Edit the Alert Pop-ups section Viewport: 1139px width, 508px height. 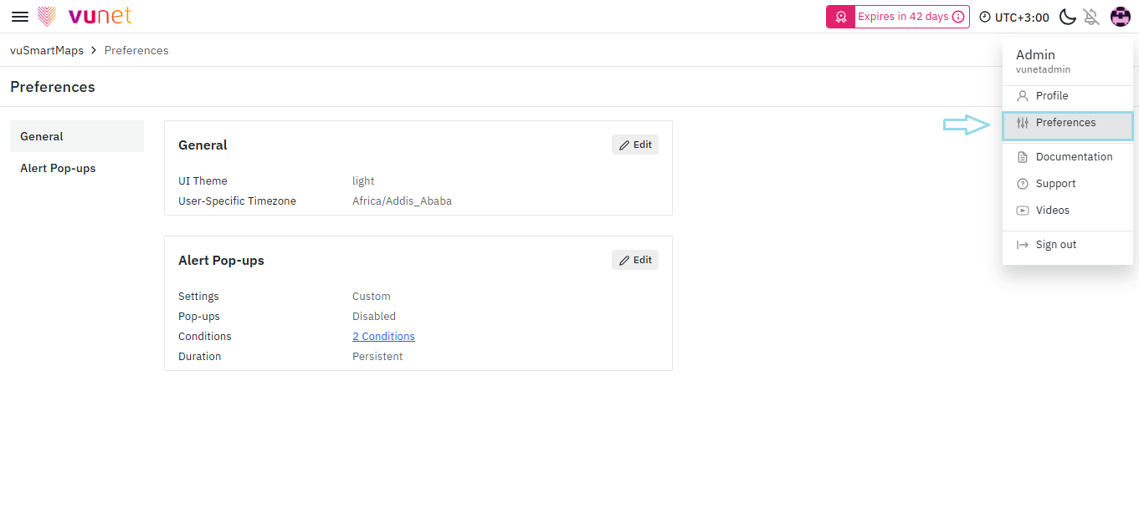pyautogui.click(x=635, y=260)
